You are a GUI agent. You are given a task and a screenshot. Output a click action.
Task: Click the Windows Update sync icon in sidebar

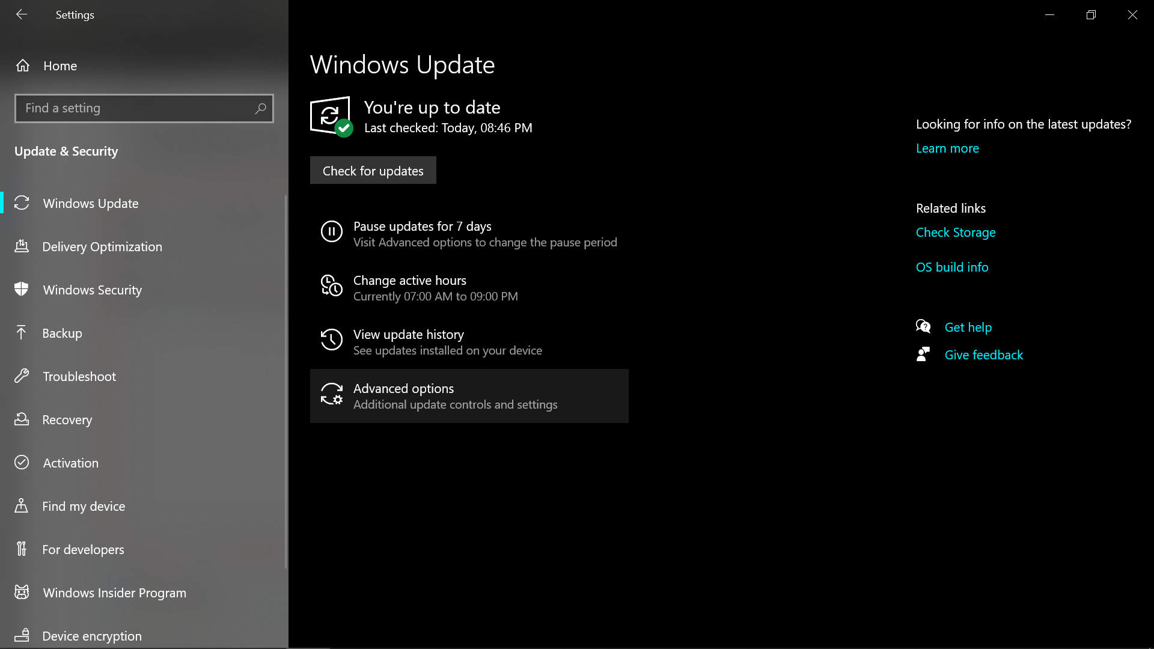[x=22, y=203]
